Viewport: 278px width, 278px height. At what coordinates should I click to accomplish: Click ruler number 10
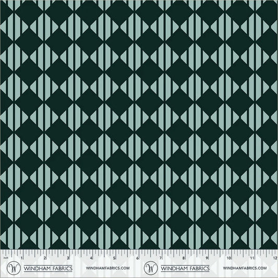tap(229, 258)
